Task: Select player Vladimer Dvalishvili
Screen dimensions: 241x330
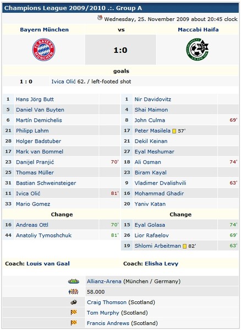Action: [x=160, y=183]
